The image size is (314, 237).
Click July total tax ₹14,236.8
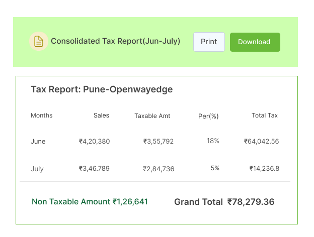[x=264, y=168]
